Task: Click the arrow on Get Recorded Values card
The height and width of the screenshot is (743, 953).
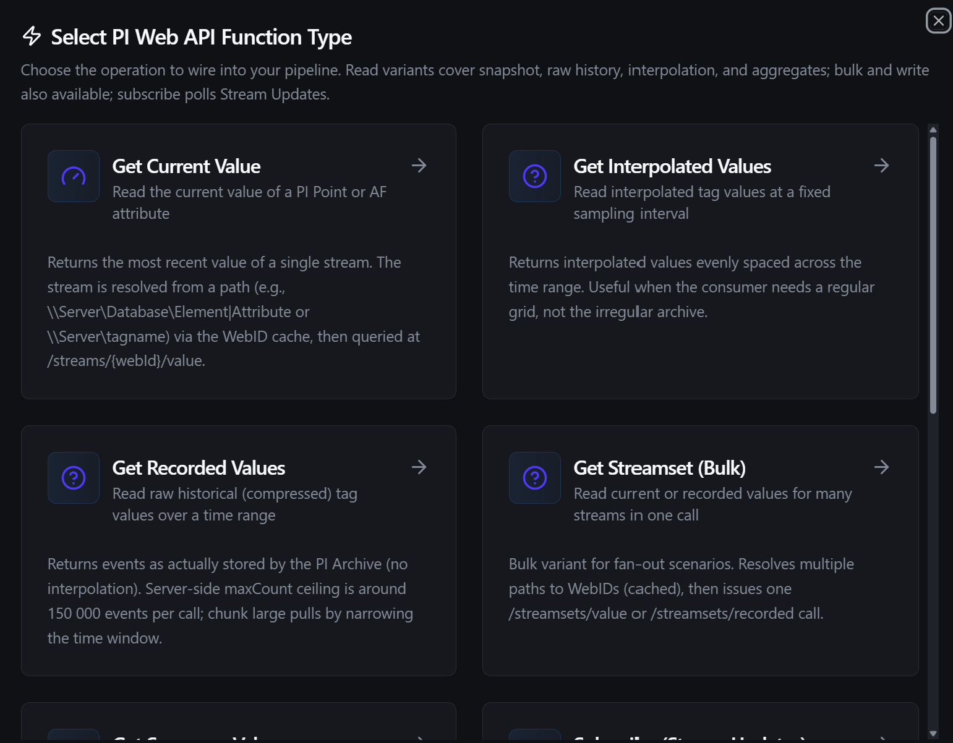Action: tap(419, 467)
